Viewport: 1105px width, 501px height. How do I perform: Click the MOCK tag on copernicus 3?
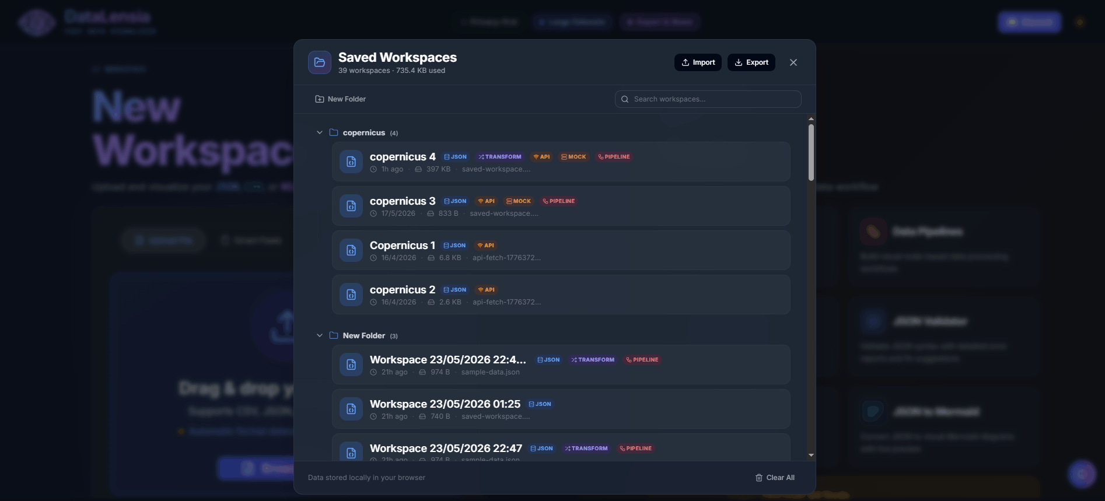coord(519,201)
